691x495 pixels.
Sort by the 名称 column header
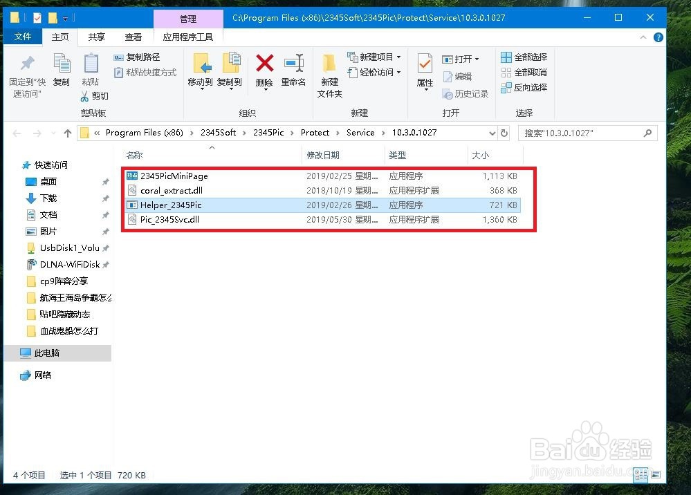tap(212, 155)
